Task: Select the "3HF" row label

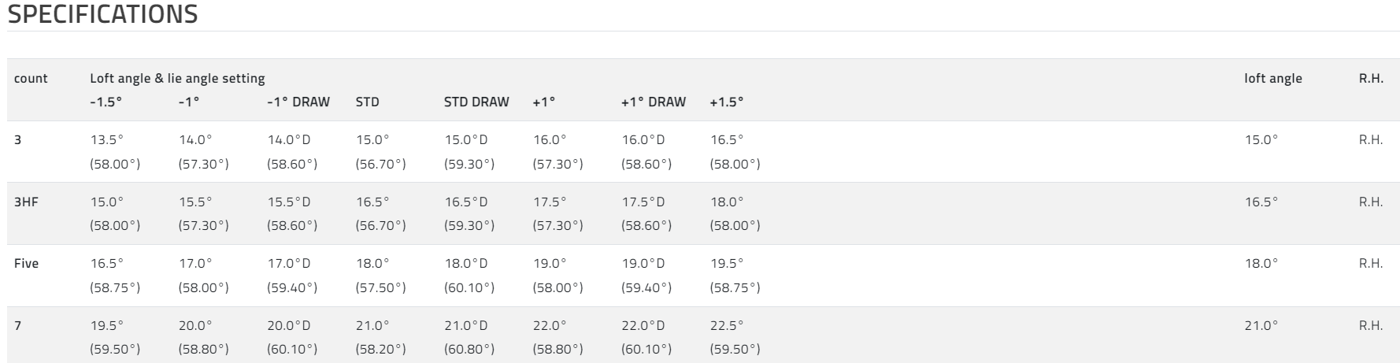Action: (26, 202)
